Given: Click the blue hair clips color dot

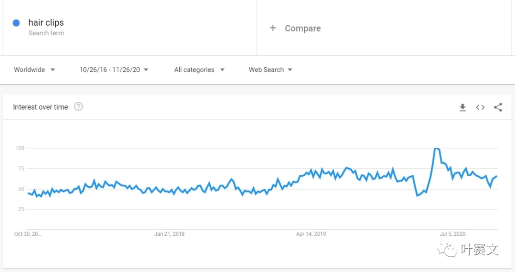Looking at the screenshot, I should [16, 23].
